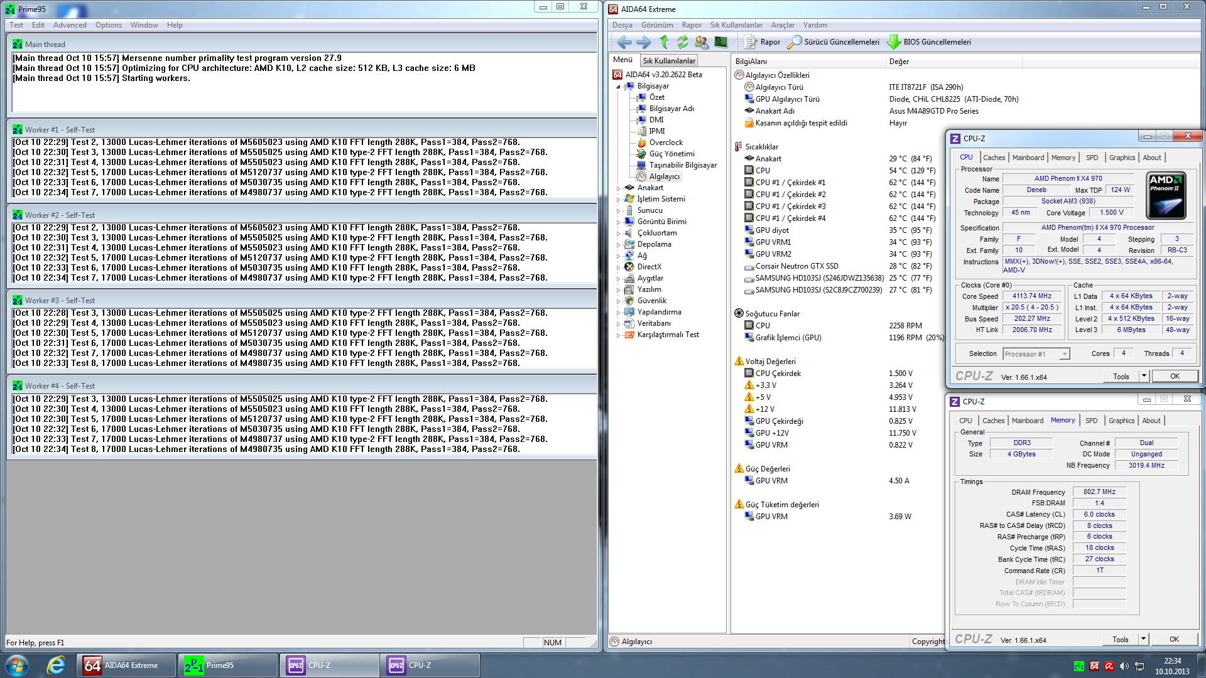Expand the Depolama tree node
Image resolution: width=1206 pixels, height=678 pixels.
point(619,245)
